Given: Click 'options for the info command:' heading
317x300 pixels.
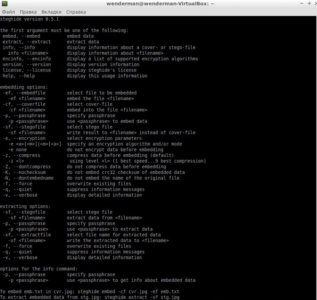Looking at the screenshot, I should pos(39,269).
